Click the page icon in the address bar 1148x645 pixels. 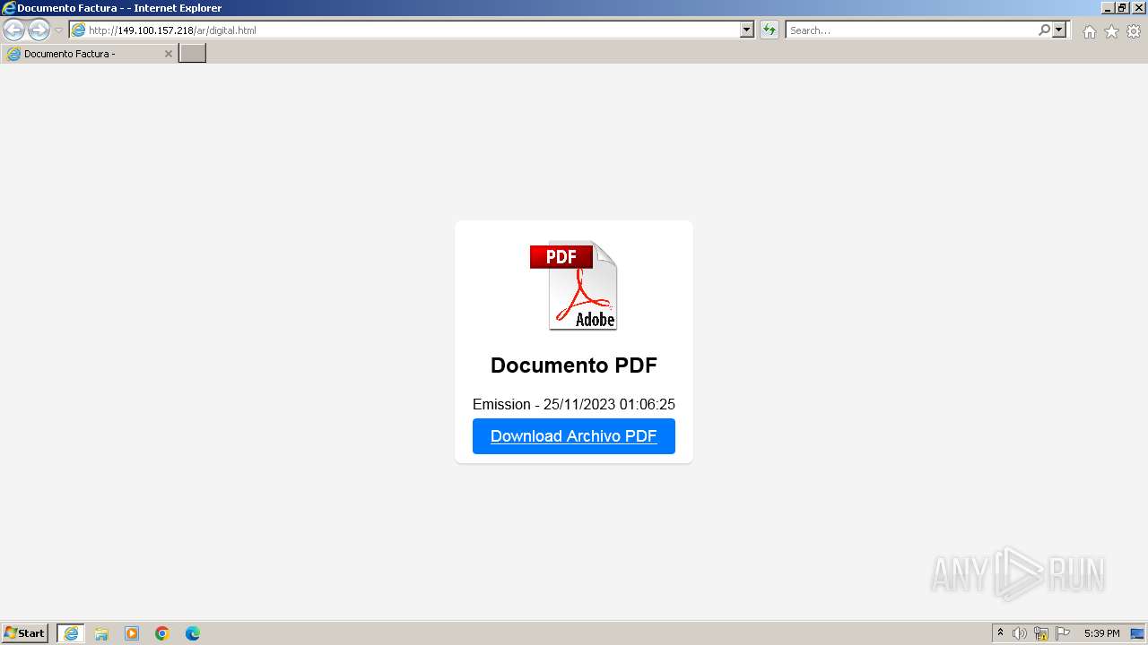click(79, 30)
